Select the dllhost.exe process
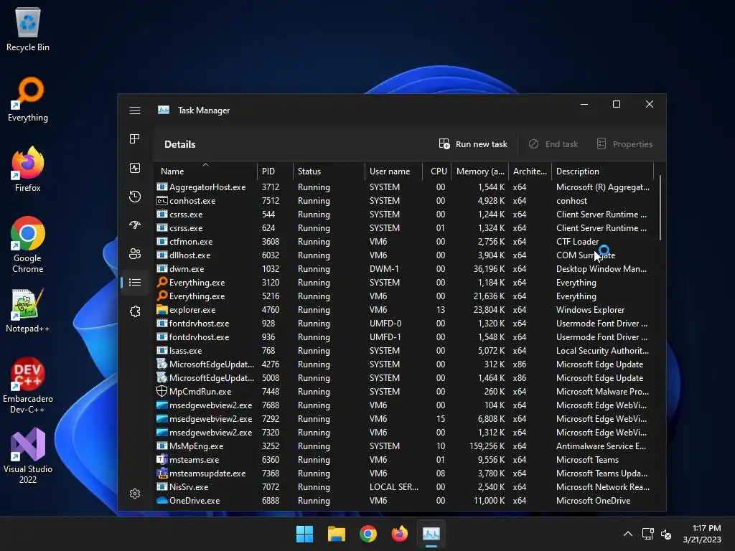735x551 pixels. click(x=405, y=255)
